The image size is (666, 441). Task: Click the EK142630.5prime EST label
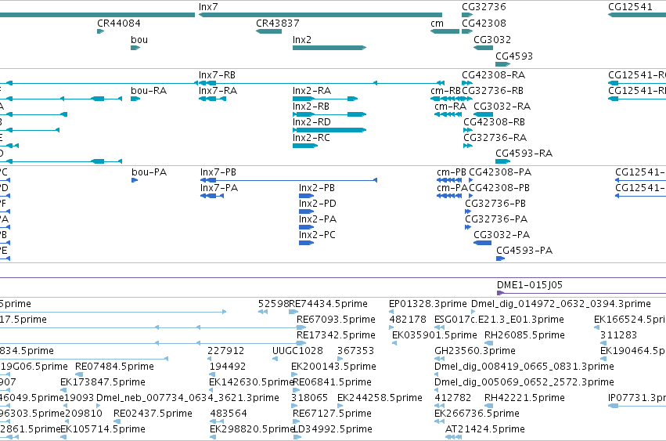[251, 382]
